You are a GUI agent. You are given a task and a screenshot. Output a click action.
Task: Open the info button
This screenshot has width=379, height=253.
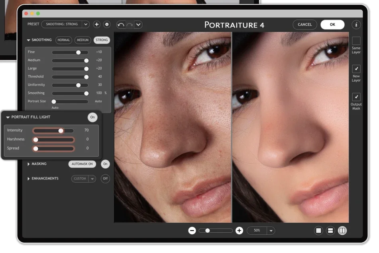click(356, 25)
